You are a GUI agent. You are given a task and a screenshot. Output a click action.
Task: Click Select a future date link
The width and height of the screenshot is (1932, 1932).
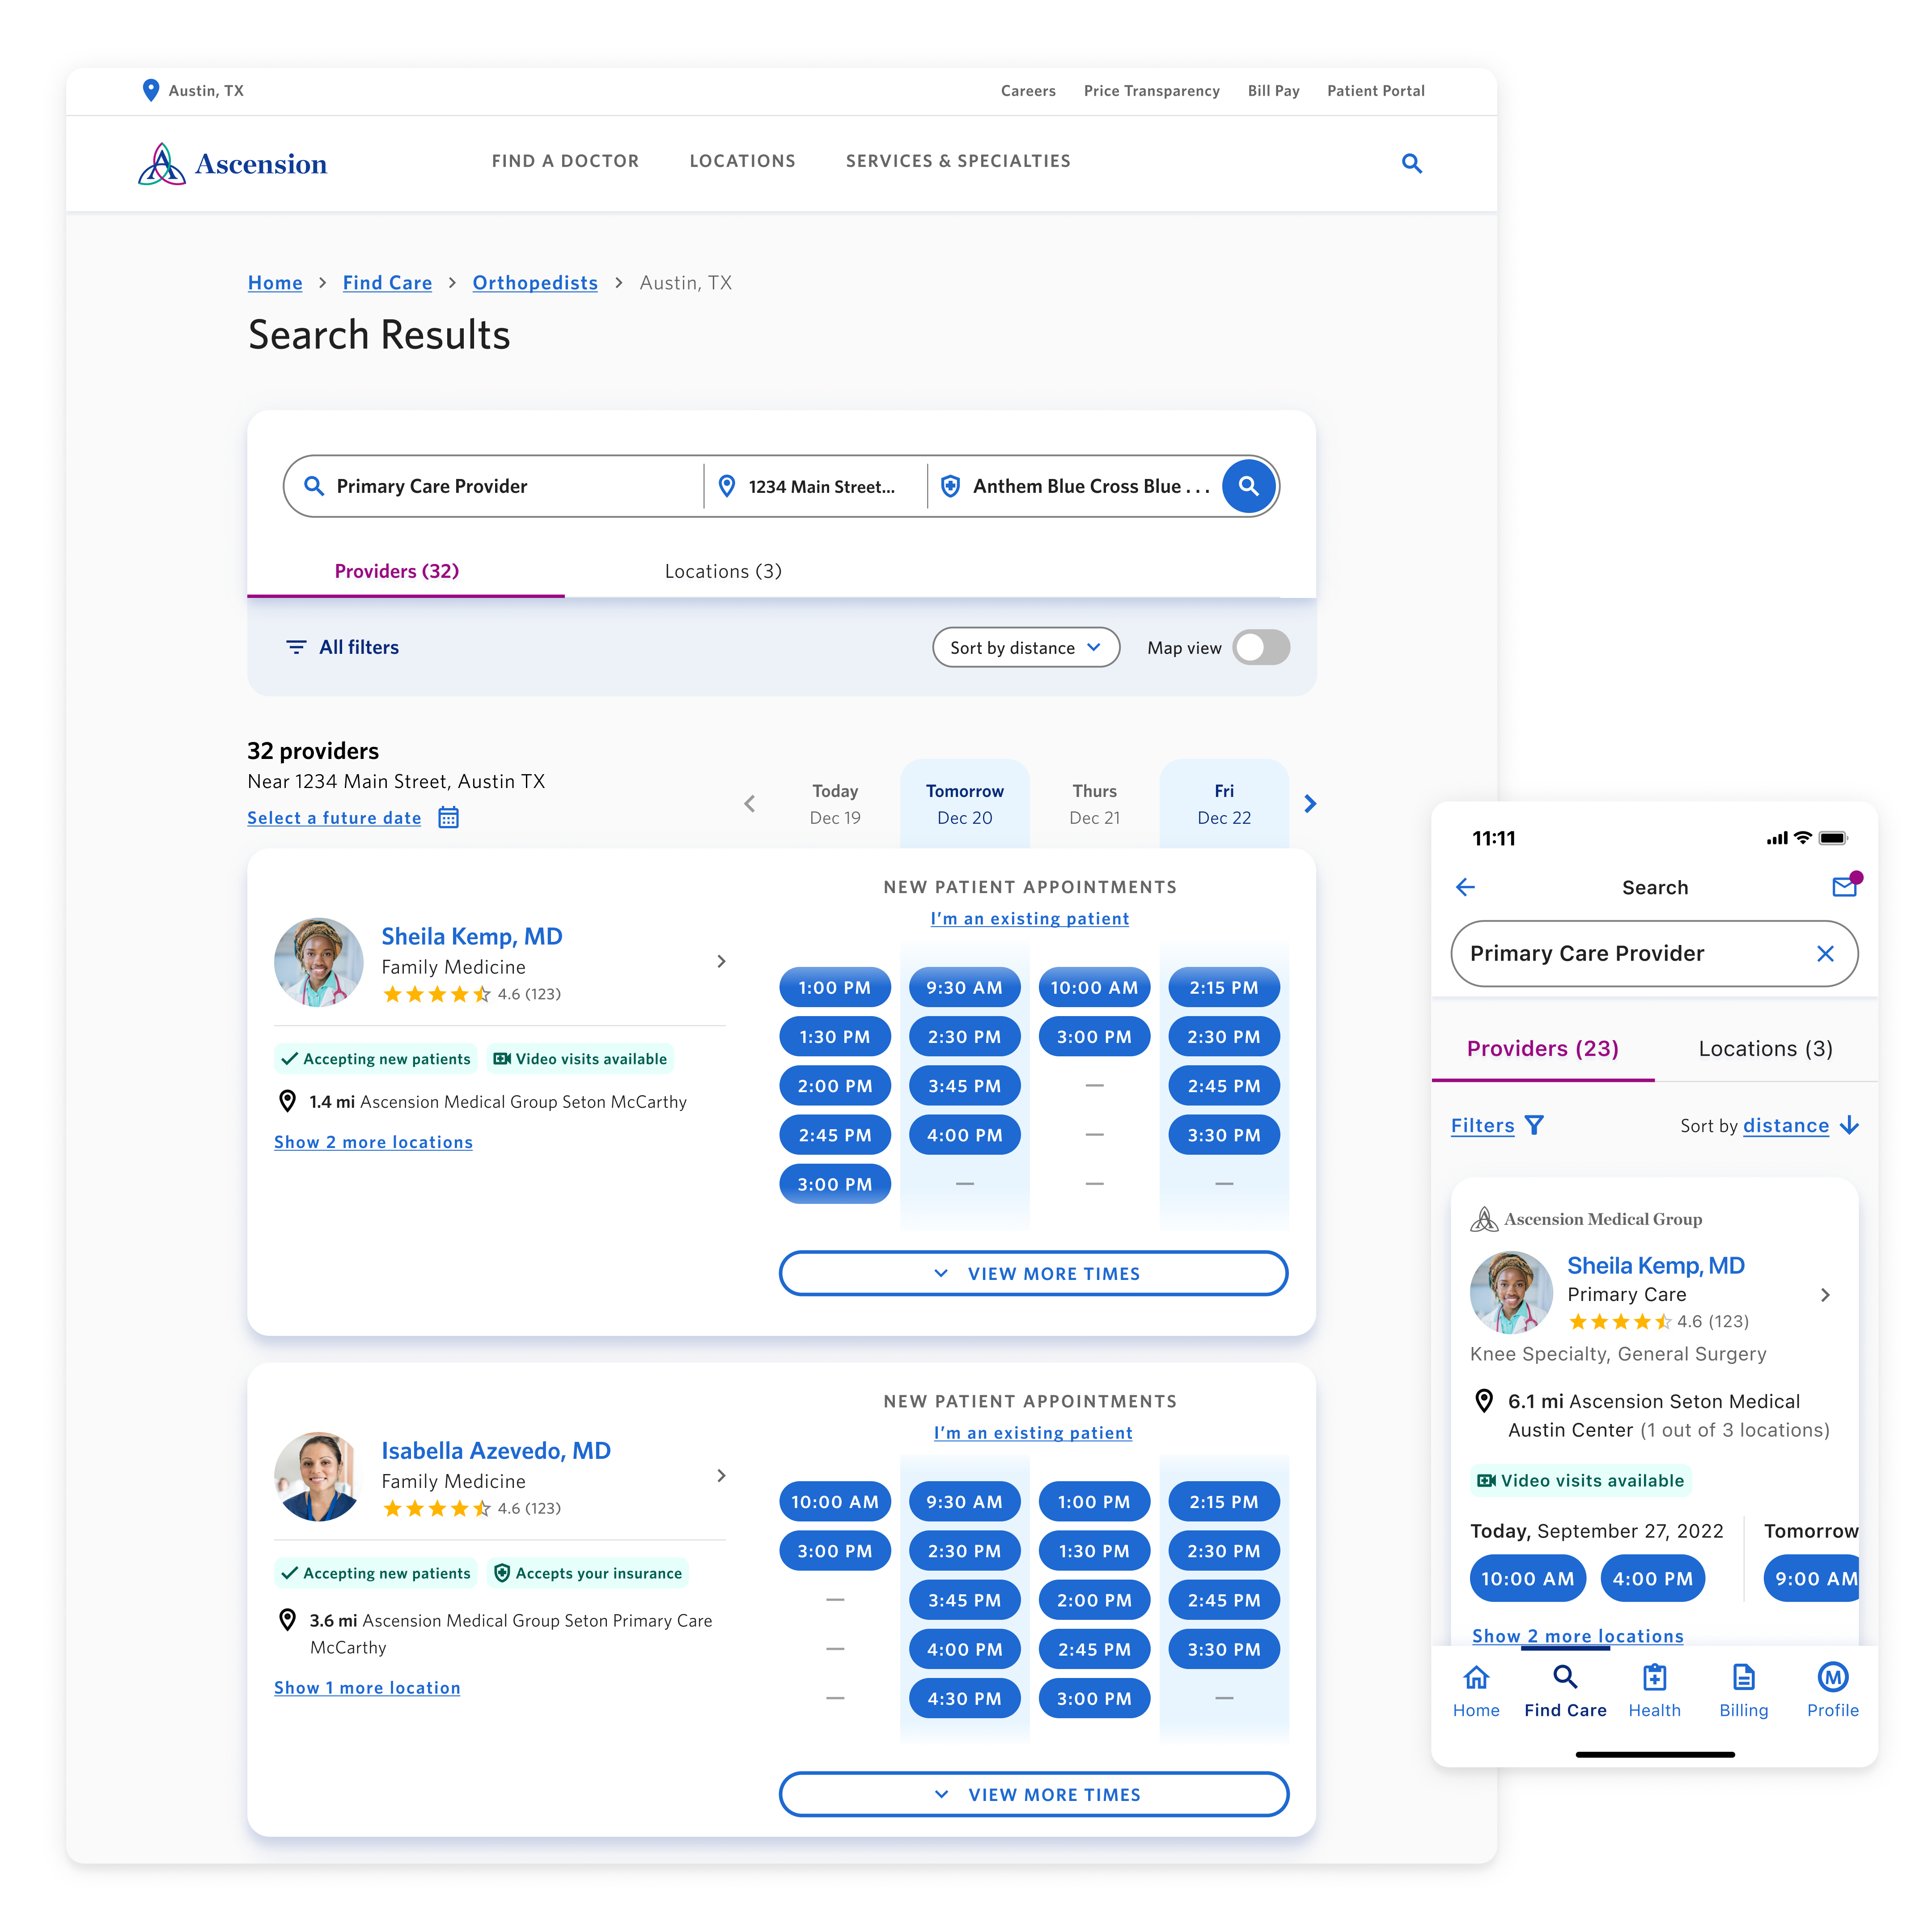click(334, 818)
